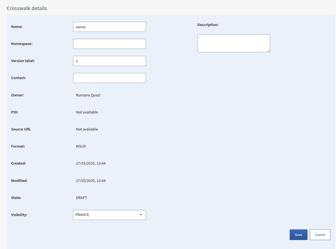Screen dimensions: 336x249
Task: Click the Format value MSCR
Action: [x=81, y=146]
